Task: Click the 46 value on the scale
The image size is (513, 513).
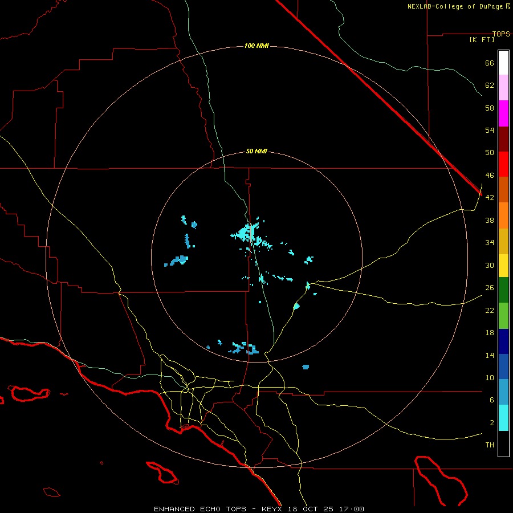Action: point(490,176)
